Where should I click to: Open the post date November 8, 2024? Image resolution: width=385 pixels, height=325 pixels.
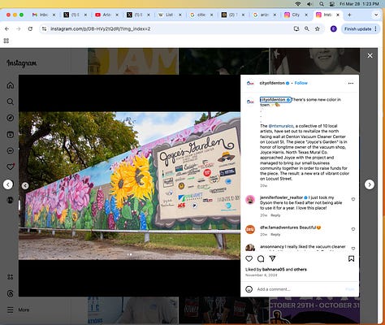pos(262,275)
